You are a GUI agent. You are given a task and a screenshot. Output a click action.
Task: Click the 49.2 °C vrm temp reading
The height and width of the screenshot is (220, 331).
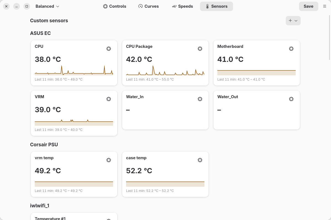coord(48,171)
